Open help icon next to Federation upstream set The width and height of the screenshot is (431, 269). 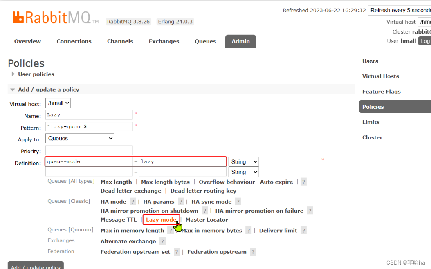click(x=177, y=252)
